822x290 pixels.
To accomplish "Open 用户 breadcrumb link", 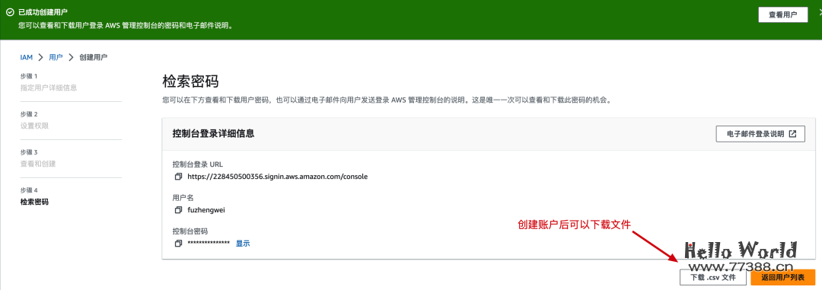I will click(x=56, y=57).
